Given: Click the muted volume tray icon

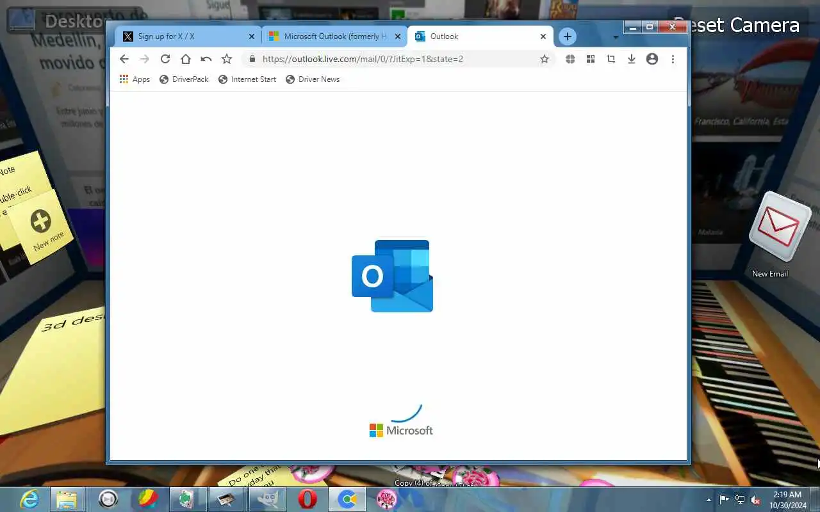Looking at the screenshot, I should (755, 499).
